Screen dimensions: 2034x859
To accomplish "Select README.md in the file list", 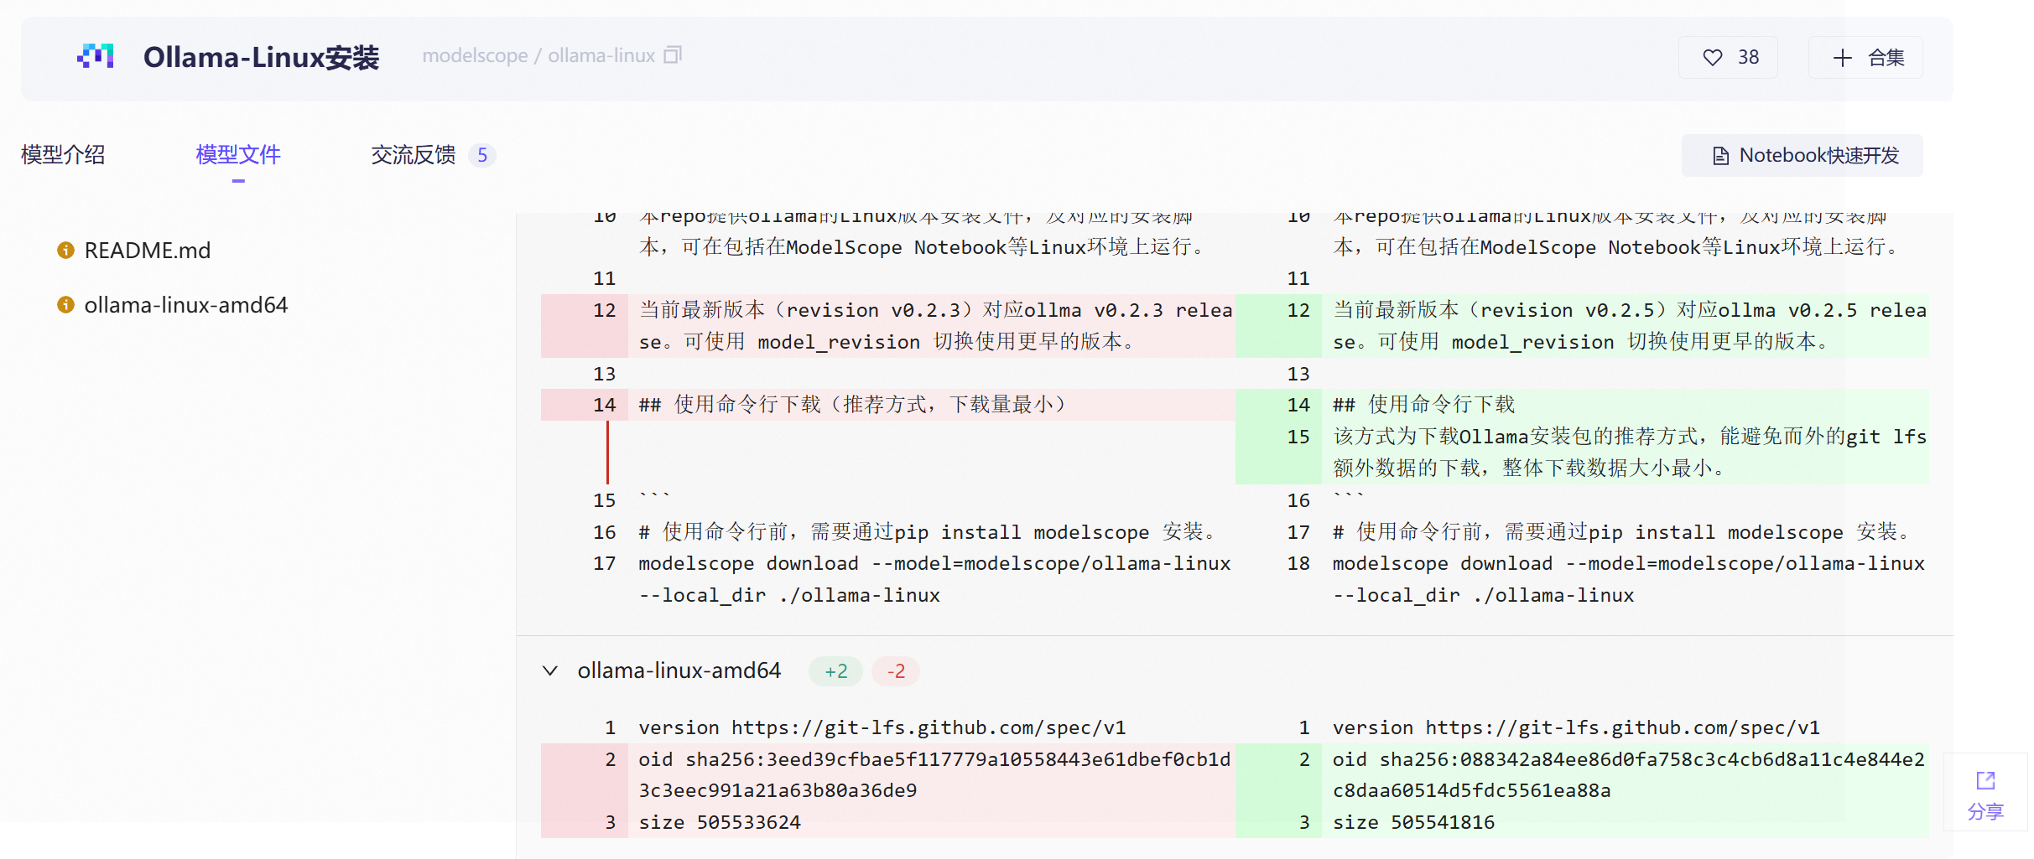I will pos(148,251).
